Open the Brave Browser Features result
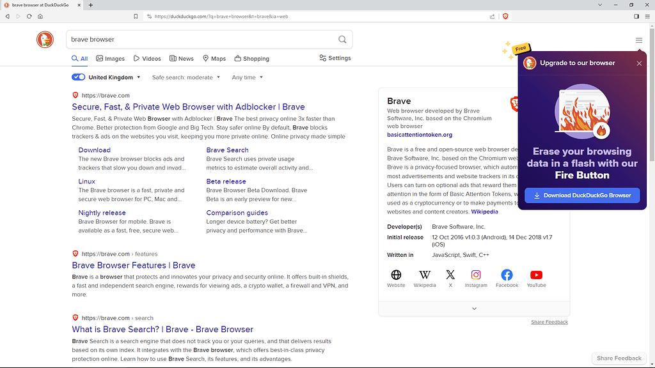This screenshot has width=655, height=368. coord(134,265)
